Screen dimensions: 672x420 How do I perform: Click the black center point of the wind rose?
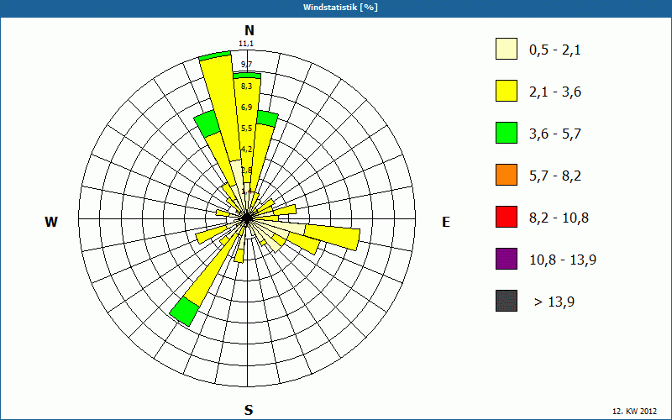pos(247,218)
